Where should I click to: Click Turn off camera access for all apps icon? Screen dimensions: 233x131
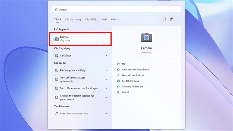coord(57,88)
